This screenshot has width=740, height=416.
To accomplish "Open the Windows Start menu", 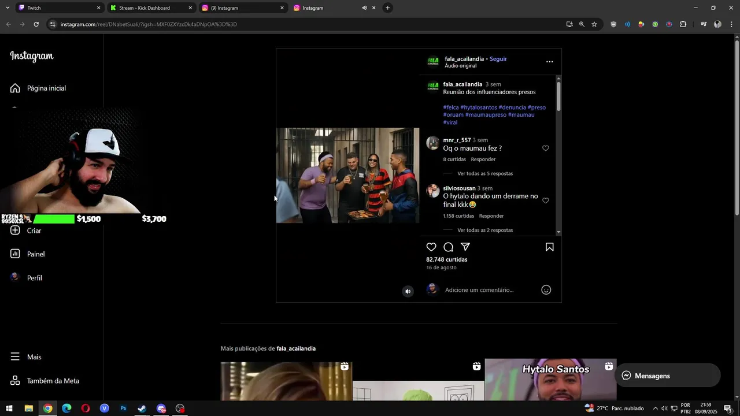I will point(9,408).
